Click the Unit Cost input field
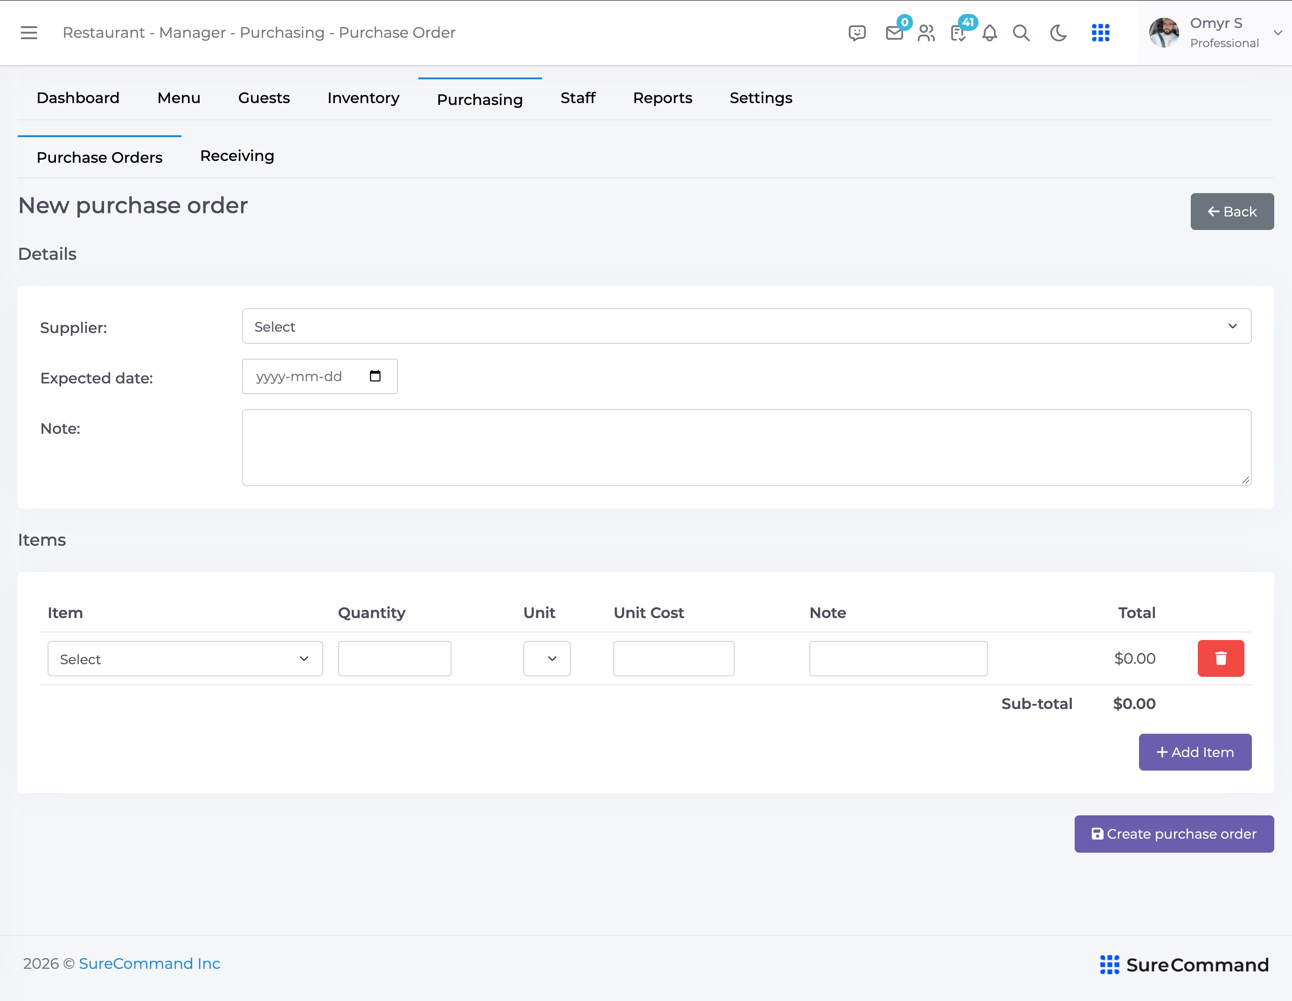The width and height of the screenshot is (1292, 1001). point(674,659)
